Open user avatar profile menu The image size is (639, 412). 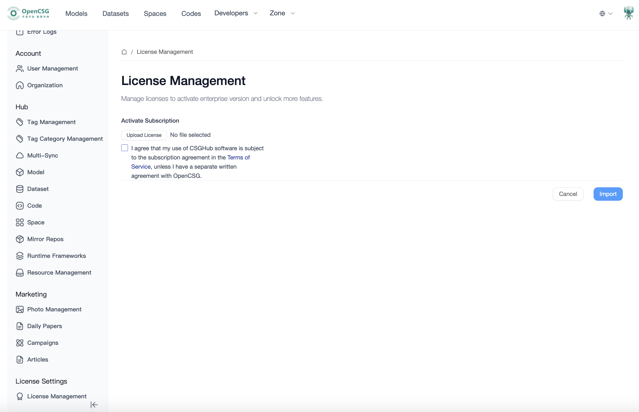tap(628, 13)
